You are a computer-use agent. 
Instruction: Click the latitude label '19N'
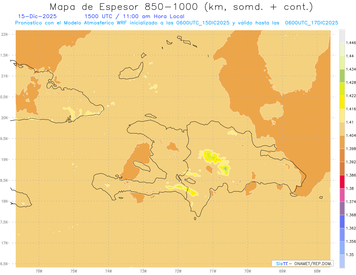click(4, 160)
